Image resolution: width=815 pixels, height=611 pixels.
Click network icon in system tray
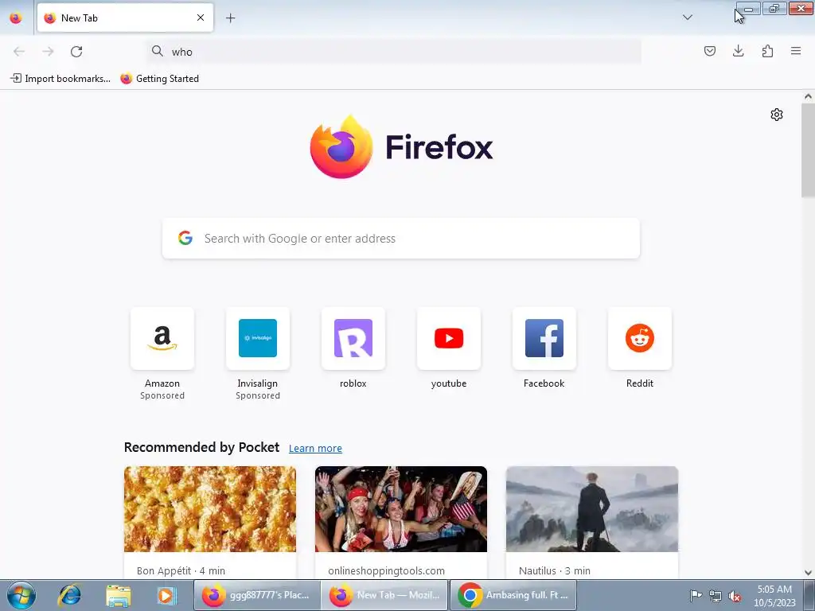click(x=716, y=596)
